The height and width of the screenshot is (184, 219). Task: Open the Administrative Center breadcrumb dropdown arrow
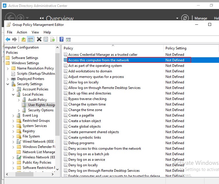point(177,18)
